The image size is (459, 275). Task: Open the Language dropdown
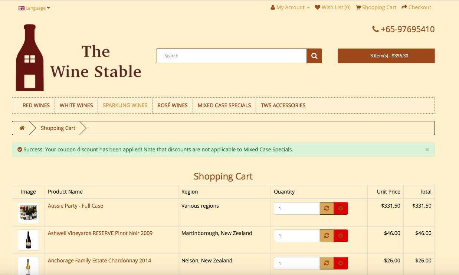point(34,8)
